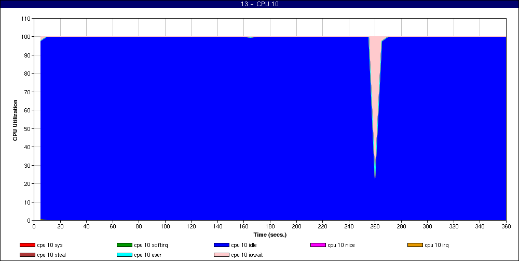
Task: Click the y-axis tick label 20
Action: (27, 184)
